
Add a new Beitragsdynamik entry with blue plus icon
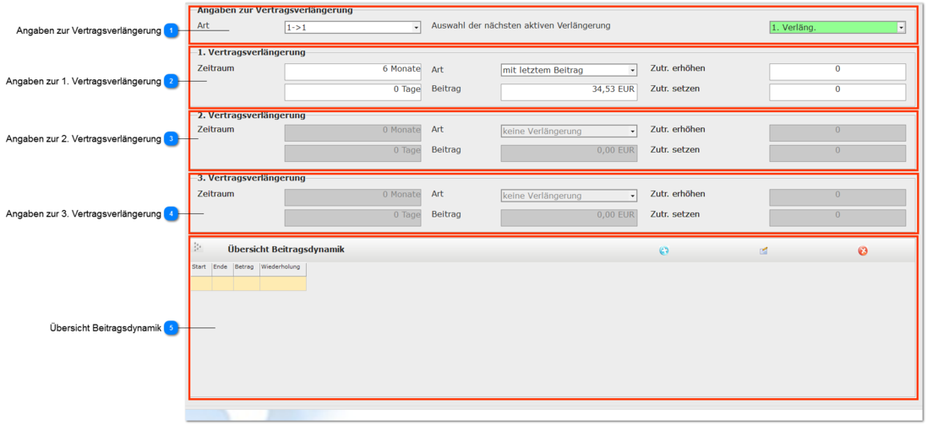tap(664, 251)
